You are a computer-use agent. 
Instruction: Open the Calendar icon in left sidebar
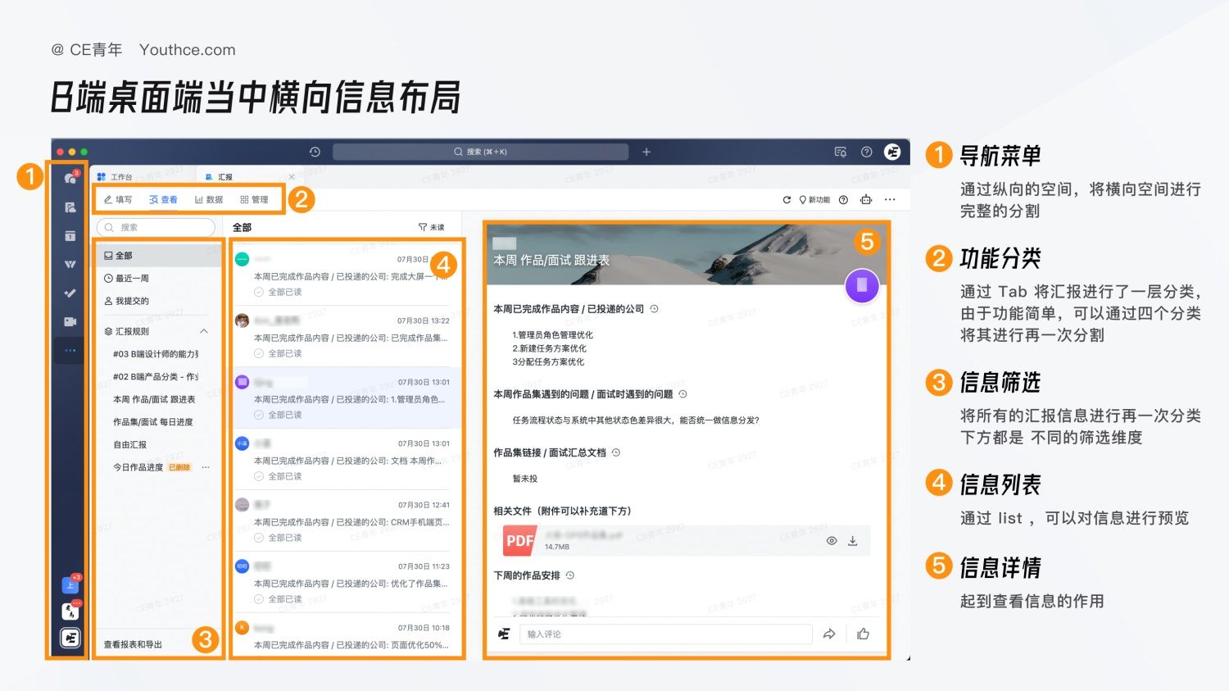70,236
